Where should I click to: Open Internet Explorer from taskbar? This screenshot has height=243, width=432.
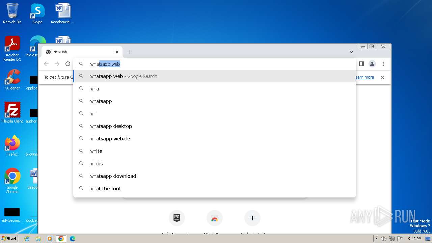pos(27,239)
